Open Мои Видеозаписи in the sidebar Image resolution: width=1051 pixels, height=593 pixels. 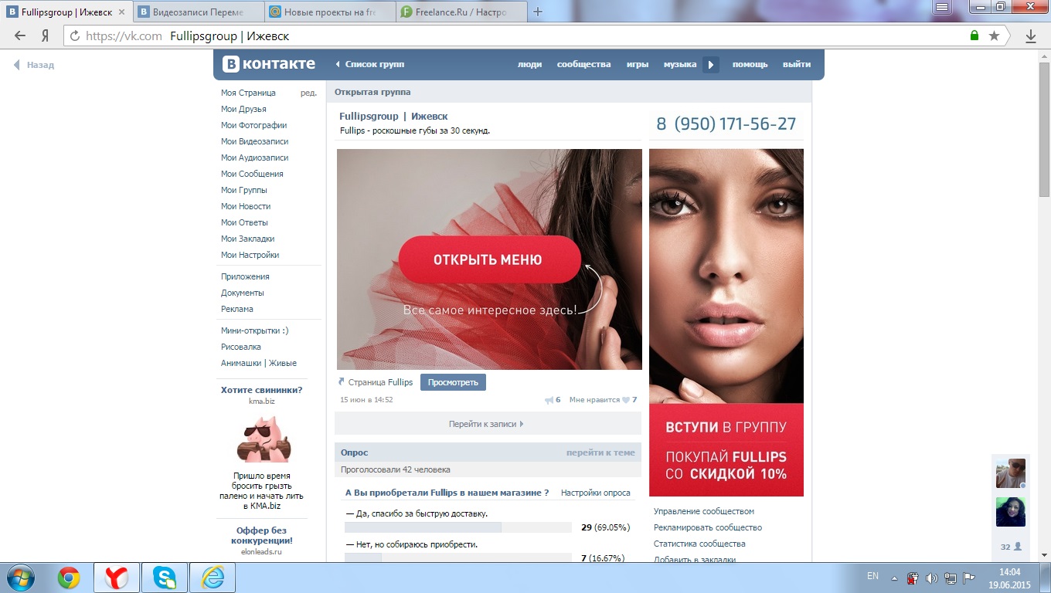click(254, 141)
